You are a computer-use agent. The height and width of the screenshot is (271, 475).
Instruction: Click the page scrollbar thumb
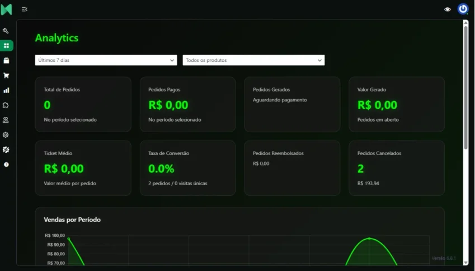point(465,88)
